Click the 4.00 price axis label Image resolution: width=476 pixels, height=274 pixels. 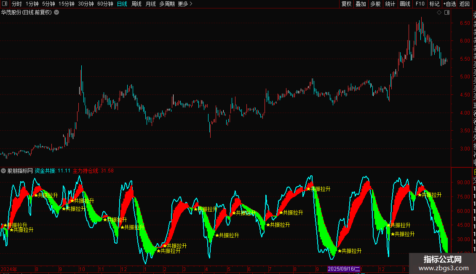(465, 113)
